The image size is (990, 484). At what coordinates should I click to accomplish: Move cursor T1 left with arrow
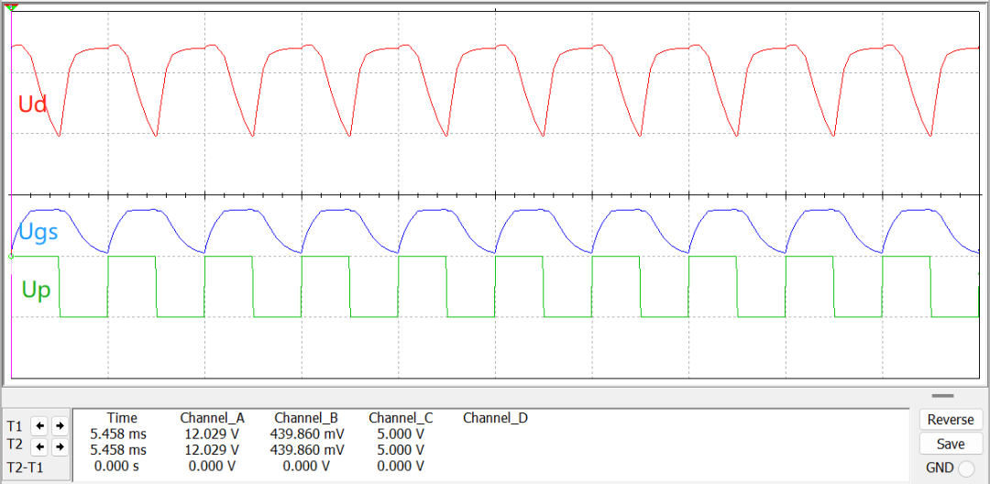click(40, 426)
